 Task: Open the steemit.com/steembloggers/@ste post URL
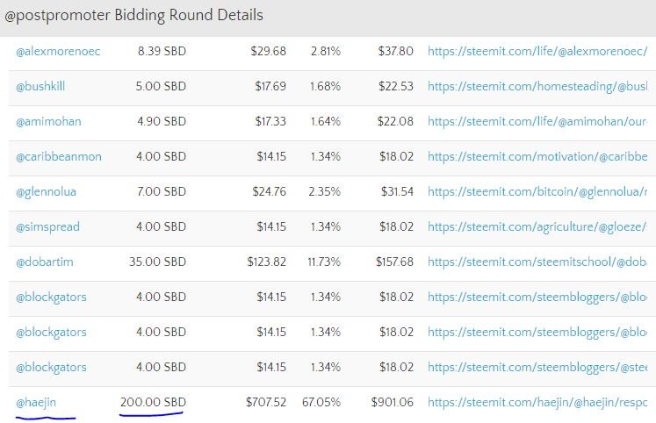coord(537,368)
